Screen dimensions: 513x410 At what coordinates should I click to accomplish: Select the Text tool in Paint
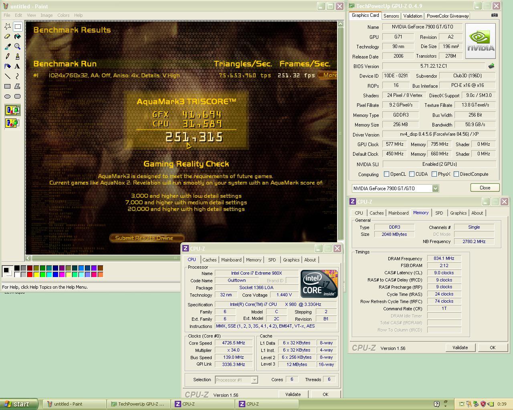tap(18, 66)
